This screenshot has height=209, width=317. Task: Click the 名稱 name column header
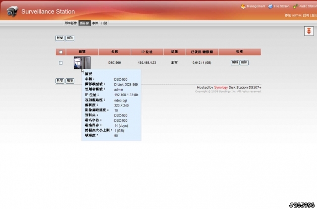click(x=114, y=52)
